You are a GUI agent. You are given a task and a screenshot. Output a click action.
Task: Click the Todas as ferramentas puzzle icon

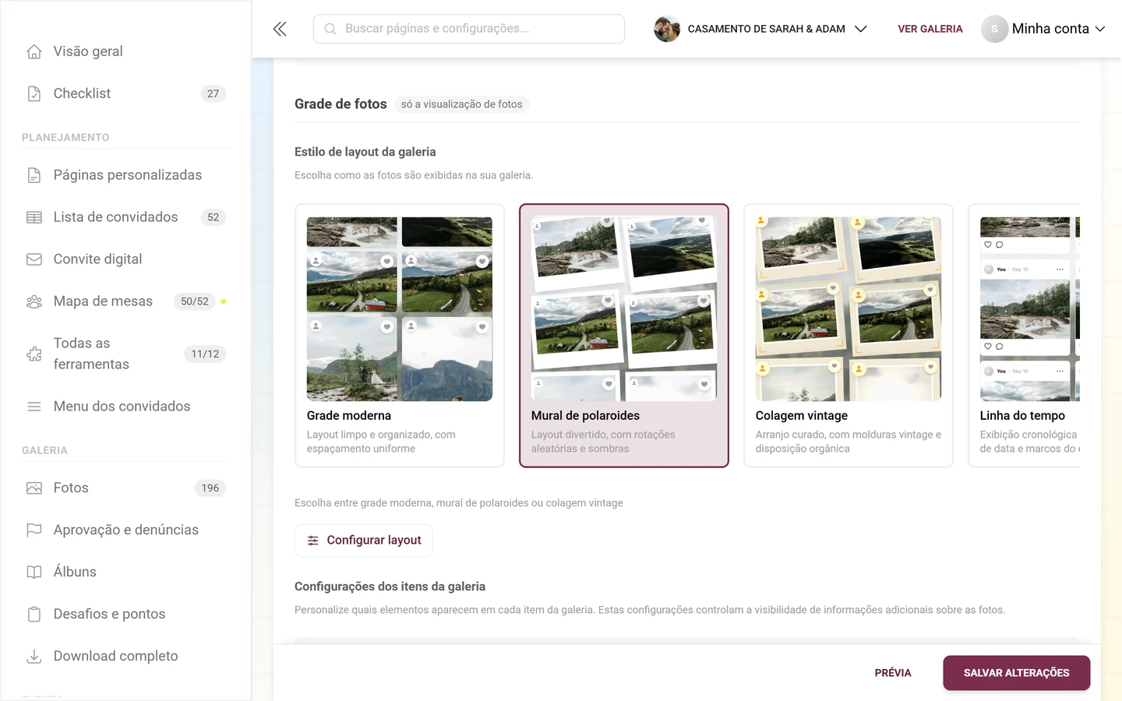click(34, 354)
